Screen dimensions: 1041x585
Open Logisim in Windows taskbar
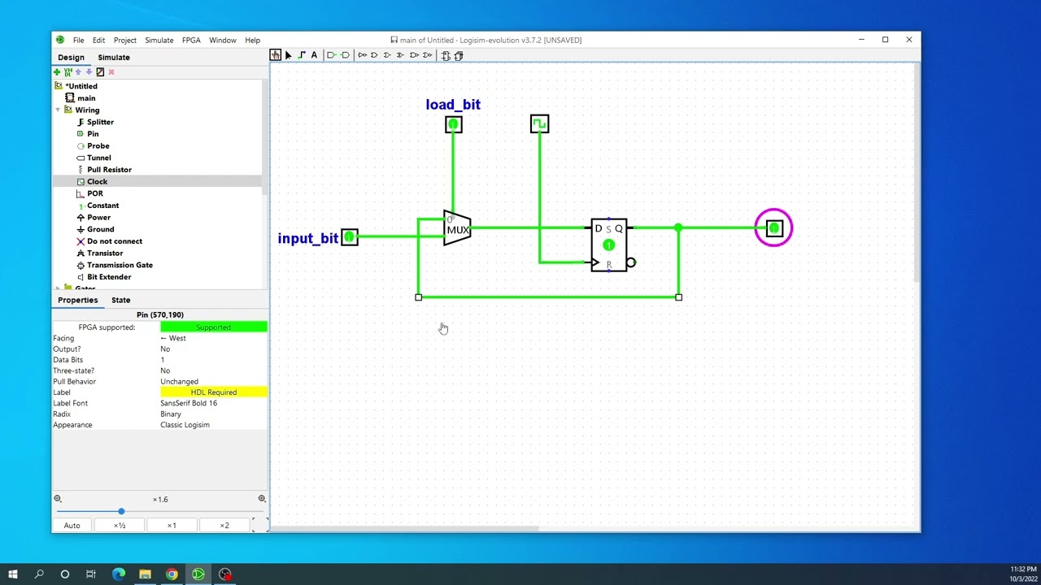(x=198, y=574)
